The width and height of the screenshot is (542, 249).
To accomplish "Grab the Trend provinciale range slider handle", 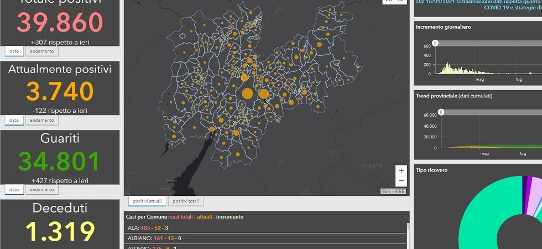I will coord(441,112).
